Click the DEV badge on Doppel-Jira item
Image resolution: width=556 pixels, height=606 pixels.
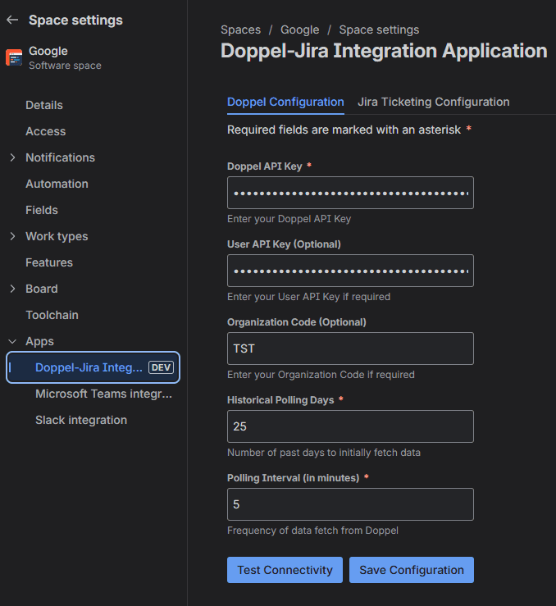tap(161, 367)
